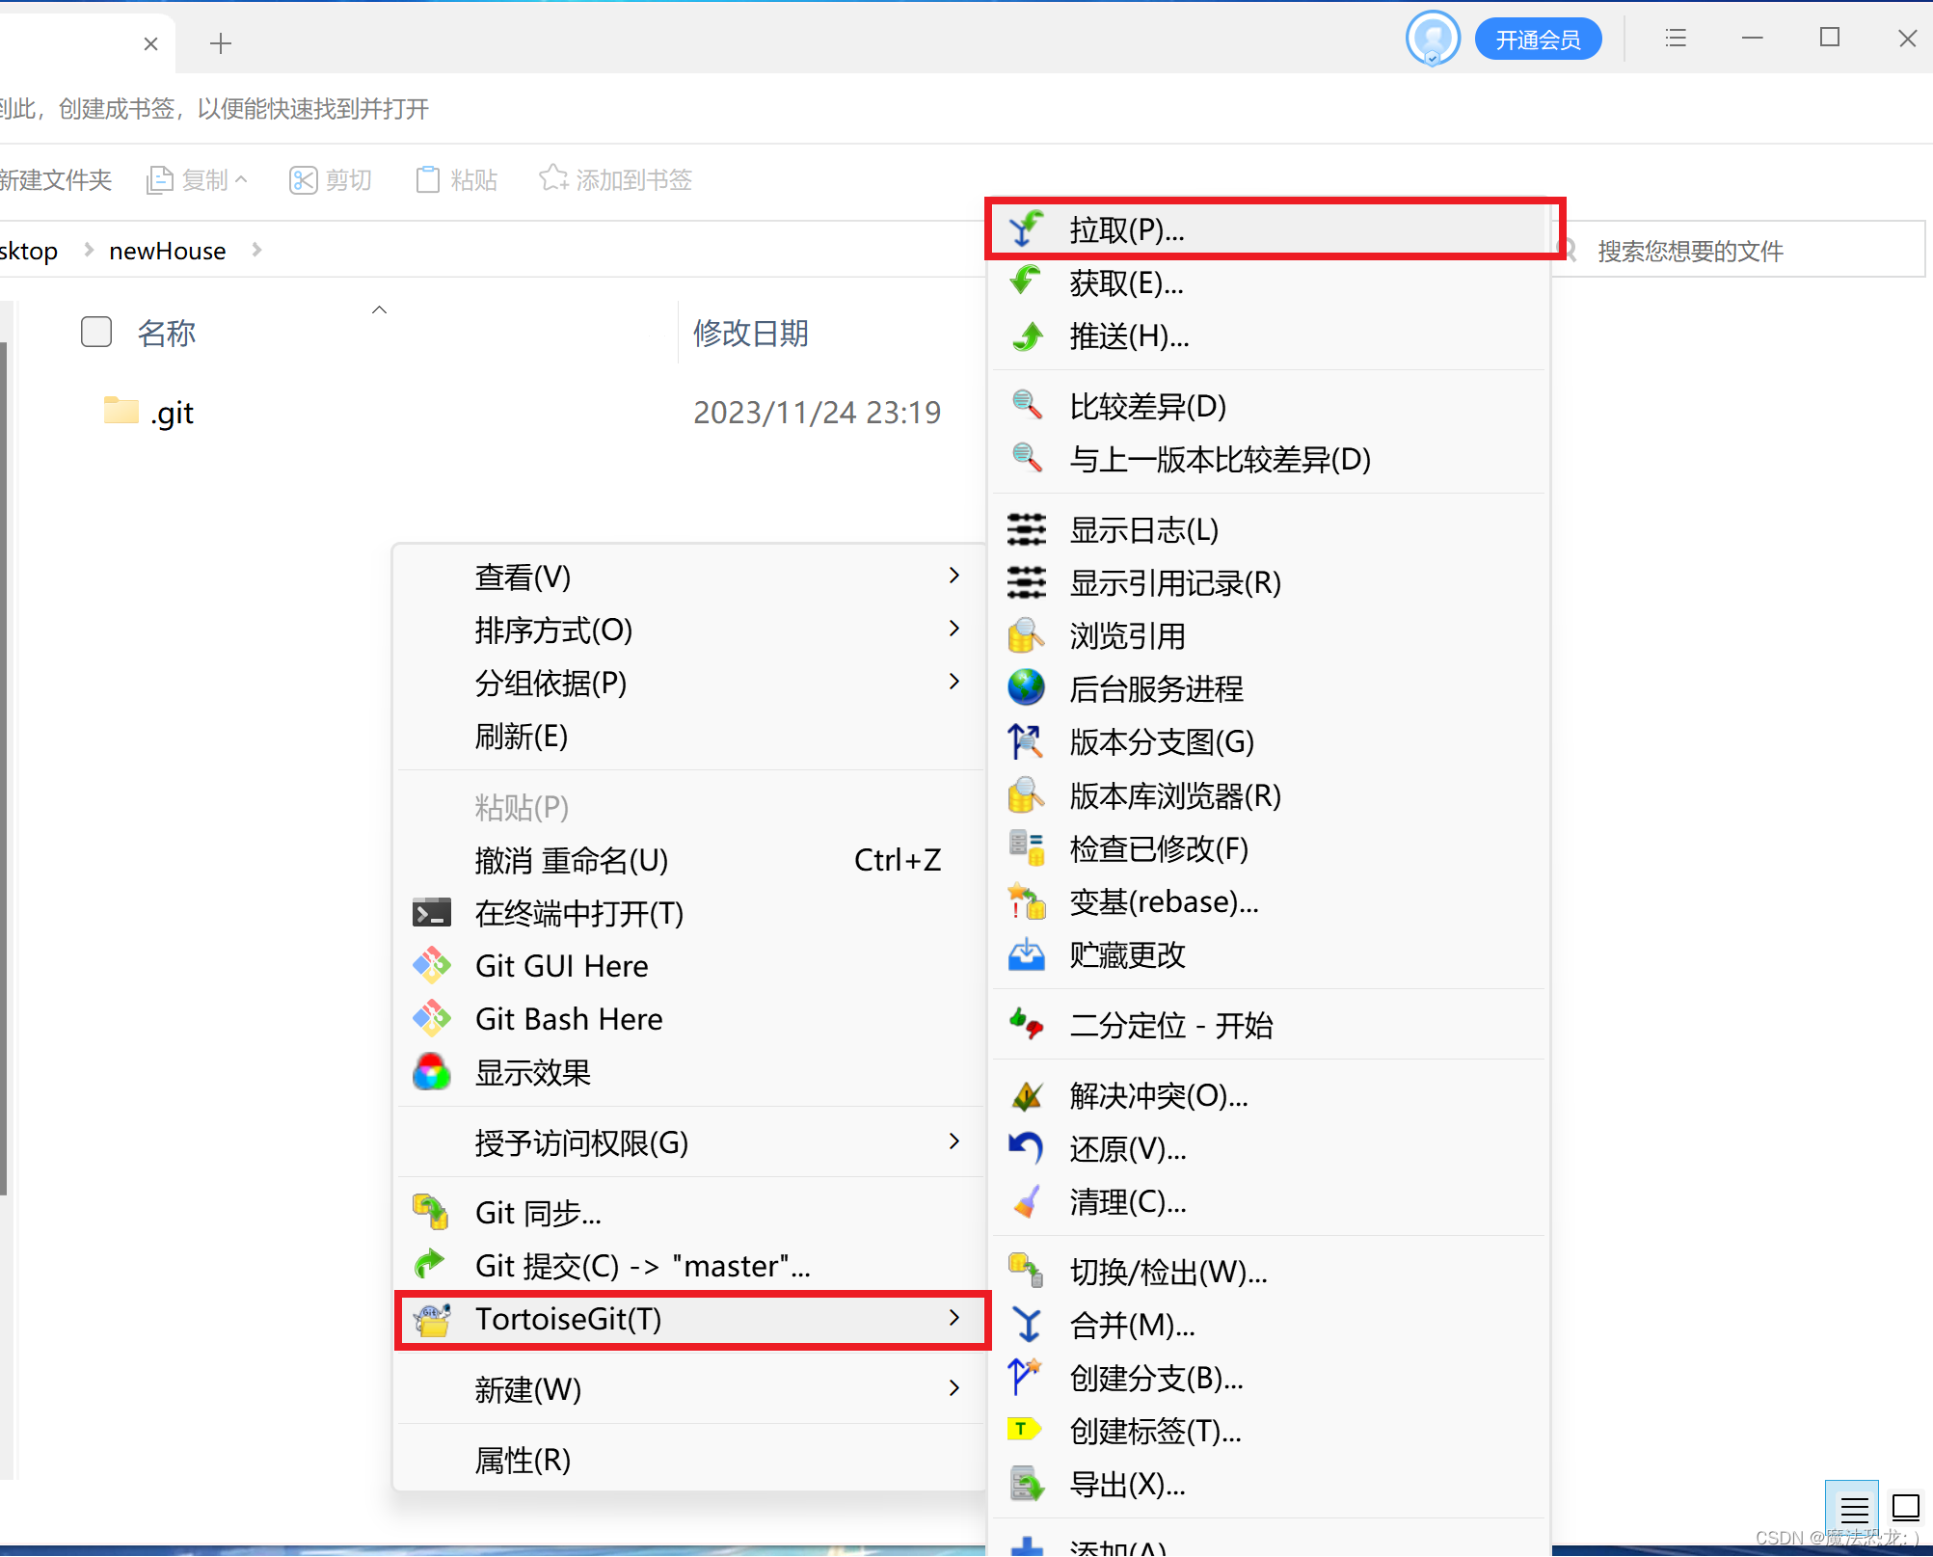Click the Push (推送) icon
This screenshot has width=1933, height=1557.
point(1027,336)
